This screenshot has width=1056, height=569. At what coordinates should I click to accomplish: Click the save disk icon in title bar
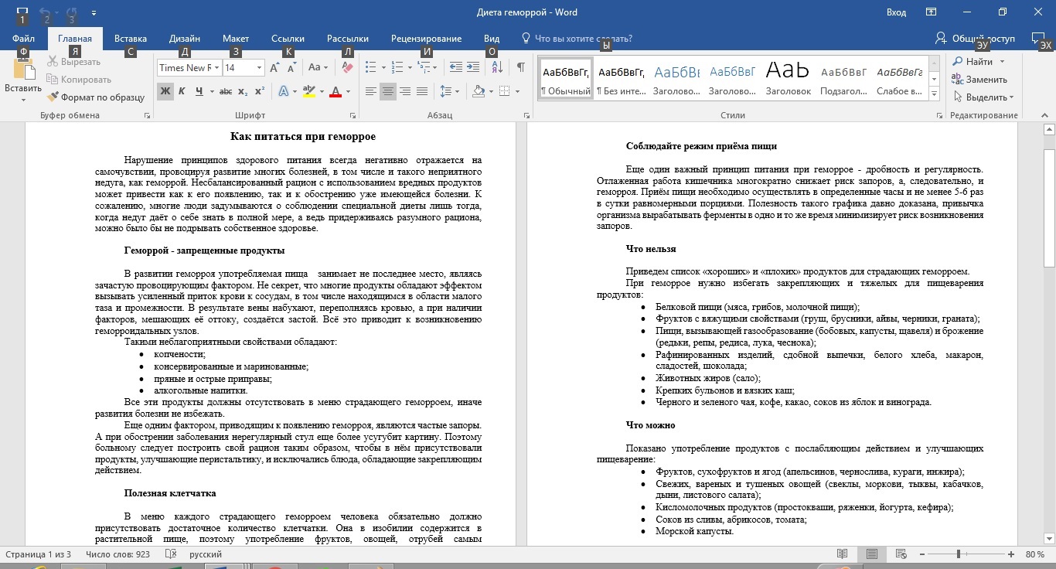pos(22,12)
